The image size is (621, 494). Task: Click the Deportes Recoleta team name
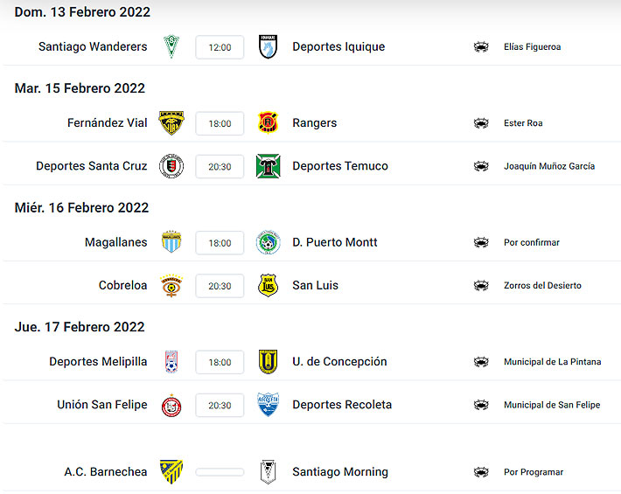click(x=342, y=405)
